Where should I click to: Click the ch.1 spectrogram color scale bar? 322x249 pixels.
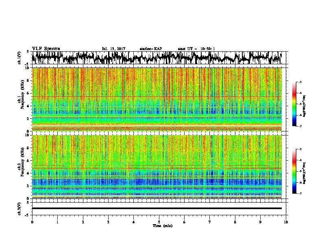(294, 104)
